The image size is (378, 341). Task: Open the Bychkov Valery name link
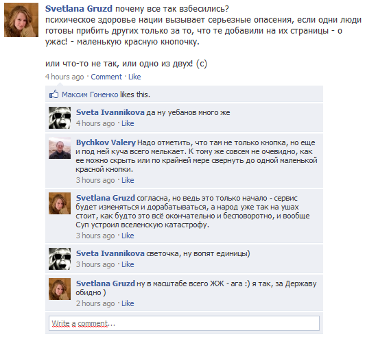[x=106, y=142]
